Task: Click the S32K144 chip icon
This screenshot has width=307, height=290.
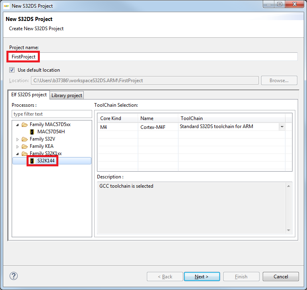Action: coord(32,161)
